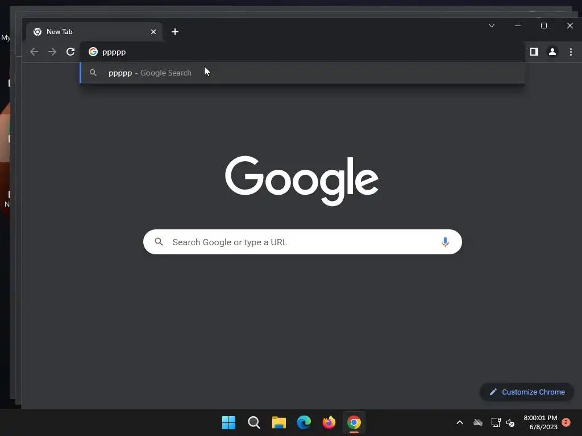582x436 pixels.
Task: Open the side panel icon
Action: point(534,52)
